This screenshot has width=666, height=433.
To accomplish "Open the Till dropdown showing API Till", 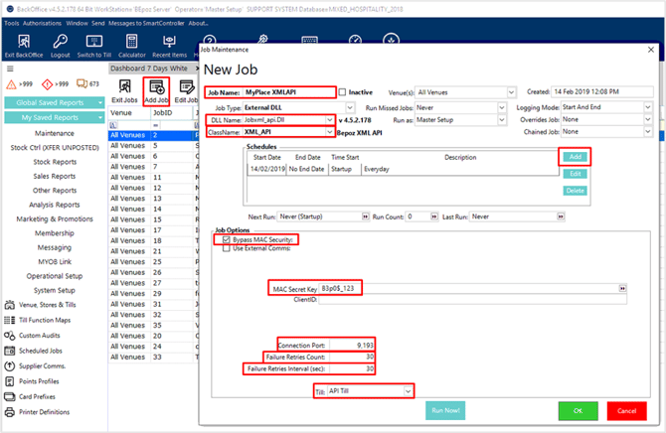I will (x=408, y=391).
